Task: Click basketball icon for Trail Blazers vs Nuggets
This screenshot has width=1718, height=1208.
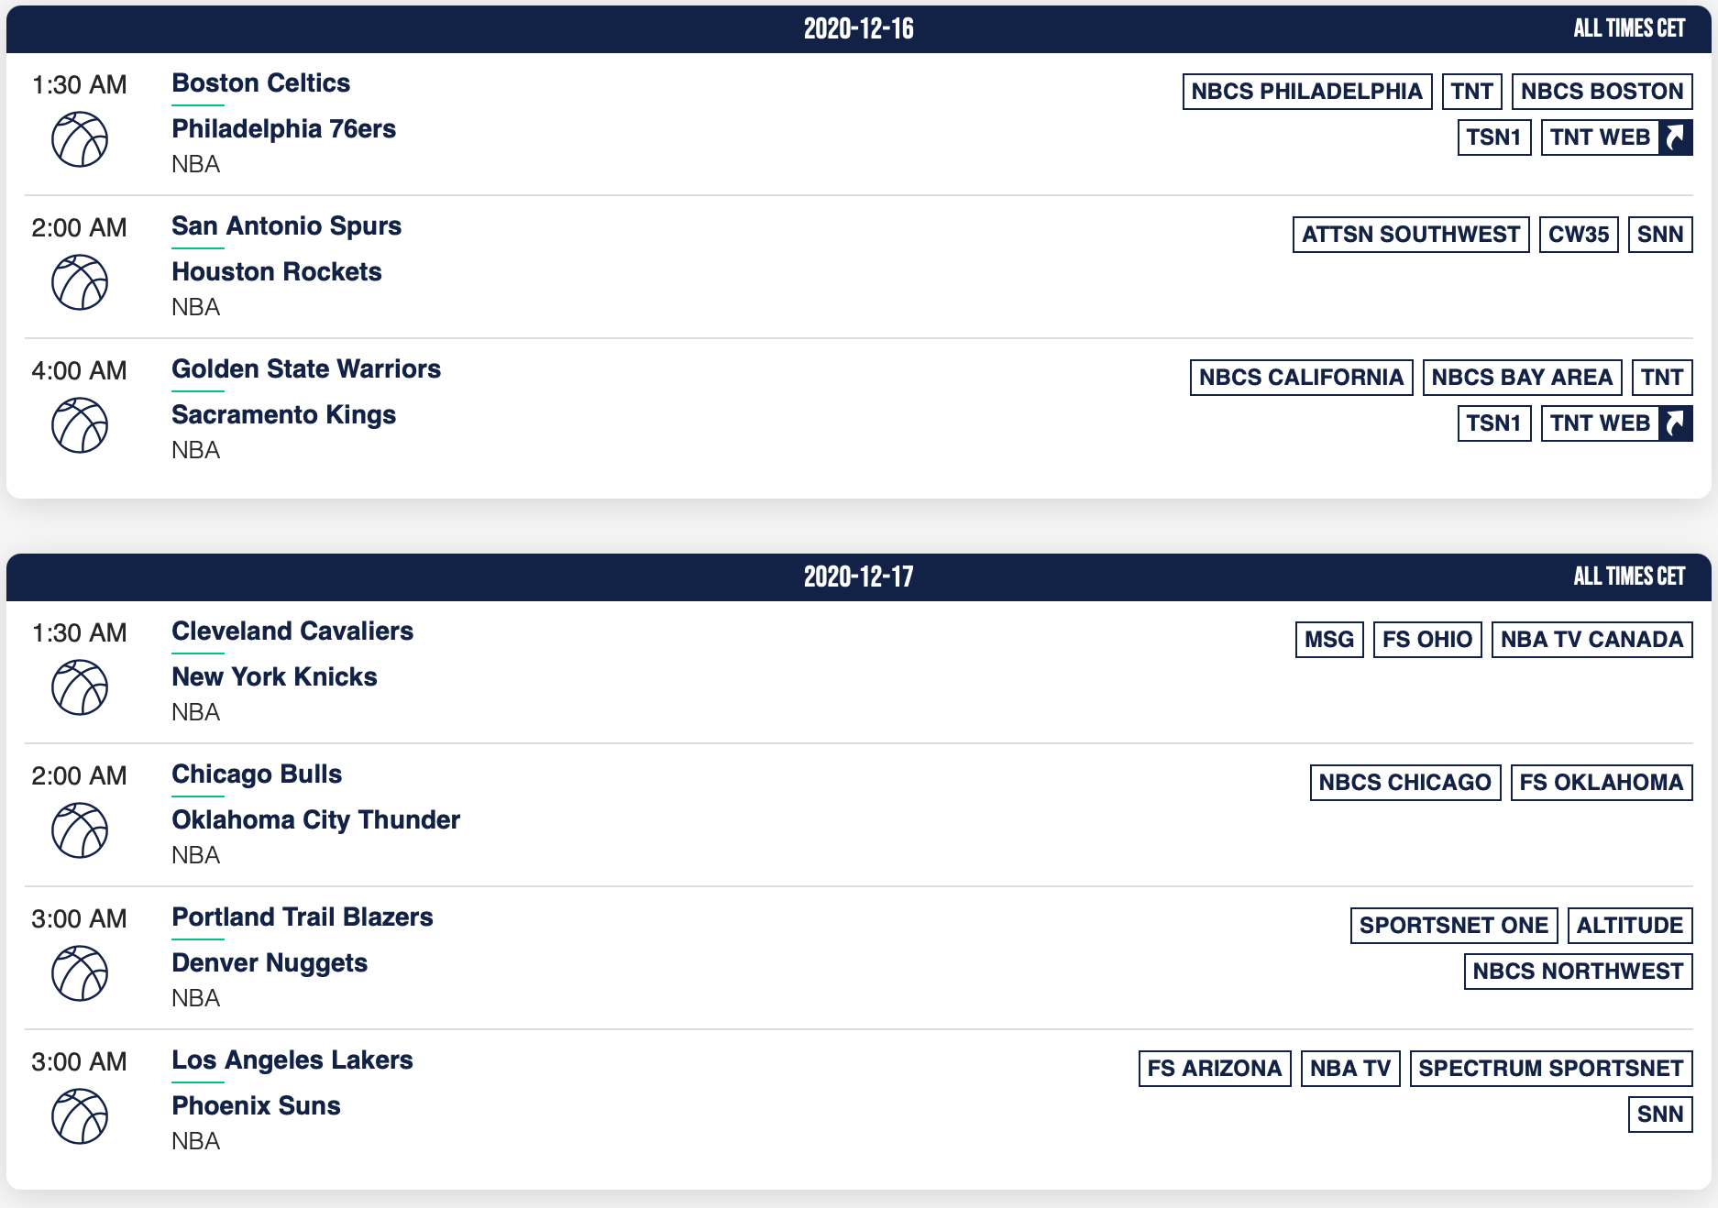Action: pyautogui.click(x=80, y=973)
